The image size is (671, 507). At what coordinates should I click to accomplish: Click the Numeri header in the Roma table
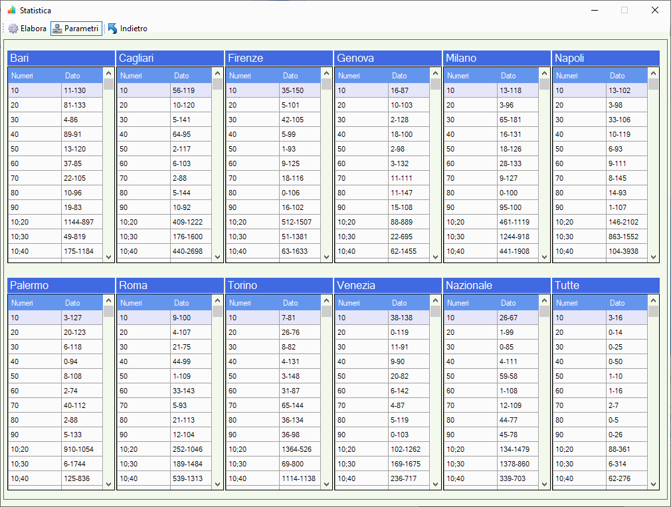[x=144, y=303]
